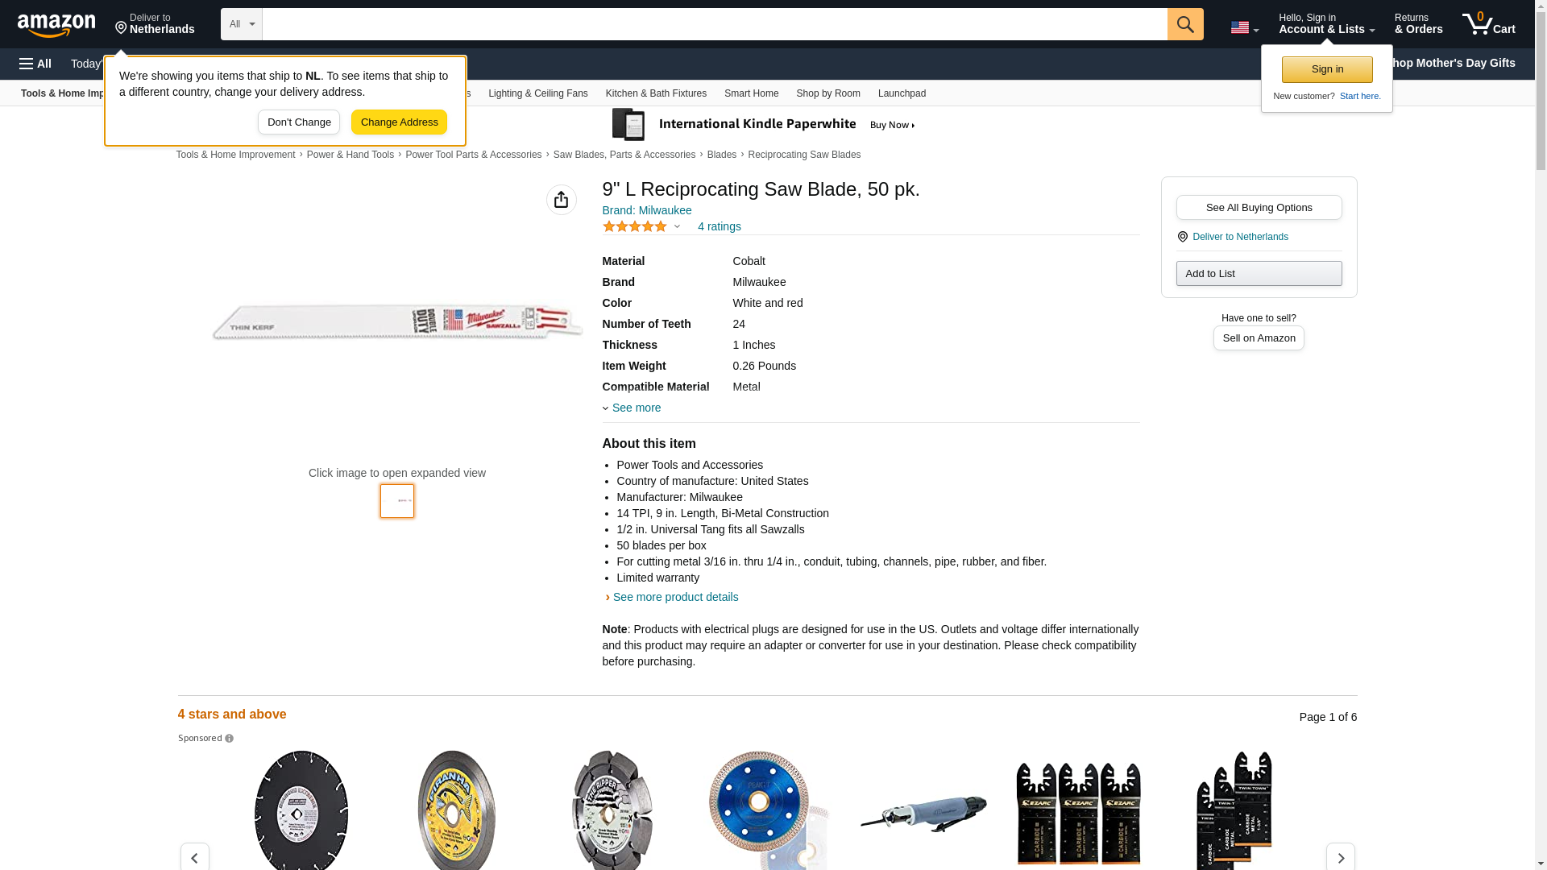Click the yellow Sign in button
This screenshot has width=1547, height=870.
pos(1326,69)
